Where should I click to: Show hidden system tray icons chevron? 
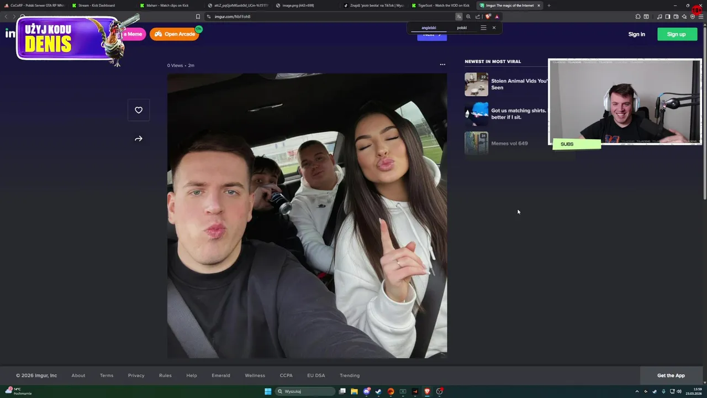[637, 391]
